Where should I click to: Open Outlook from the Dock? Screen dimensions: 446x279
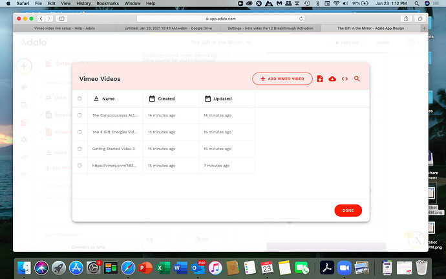pos(198,268)
